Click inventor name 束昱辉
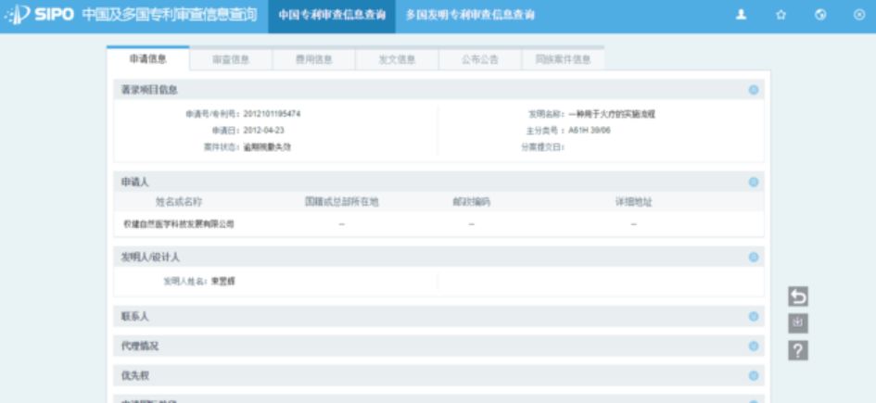 tap(222, 282)
